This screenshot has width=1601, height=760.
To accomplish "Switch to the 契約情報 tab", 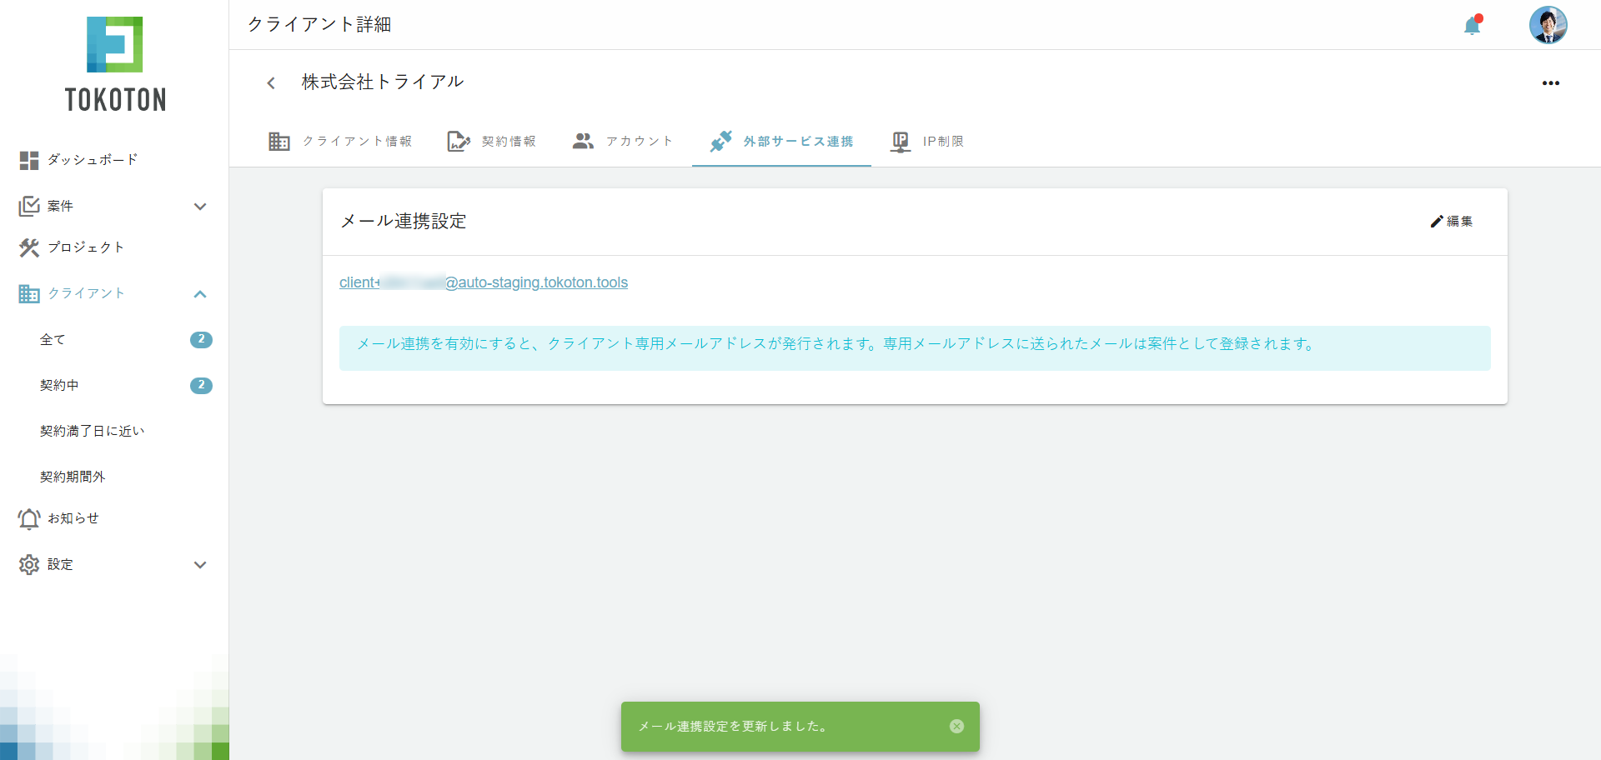I will pyautogui.click(x=492, y=141).
